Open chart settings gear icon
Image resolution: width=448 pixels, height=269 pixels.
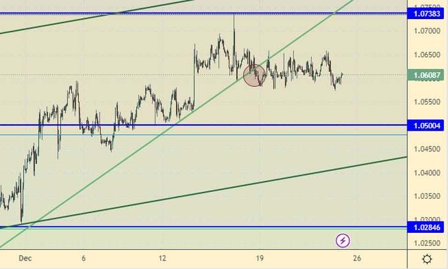[x=427, y=258]
